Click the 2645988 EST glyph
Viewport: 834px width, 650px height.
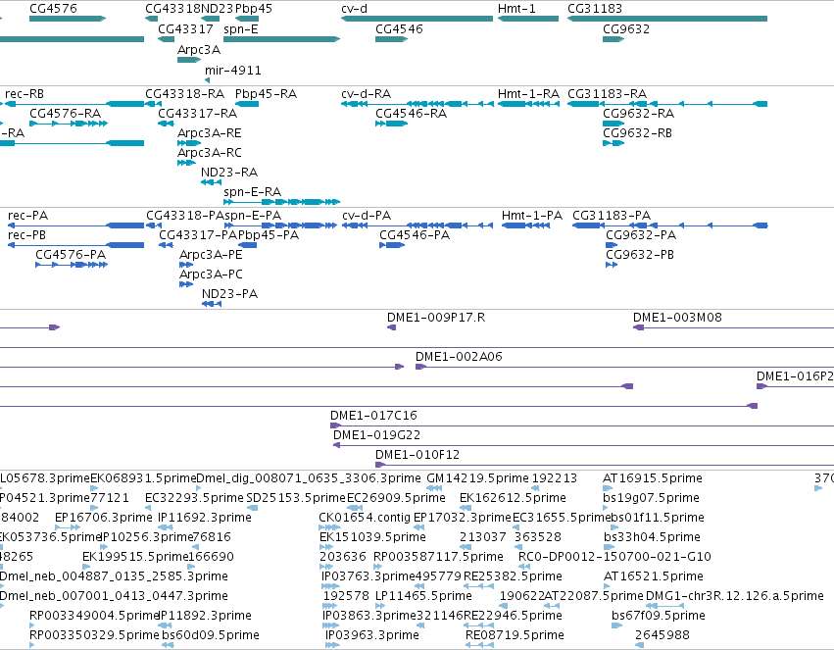(x=640, y=645)
